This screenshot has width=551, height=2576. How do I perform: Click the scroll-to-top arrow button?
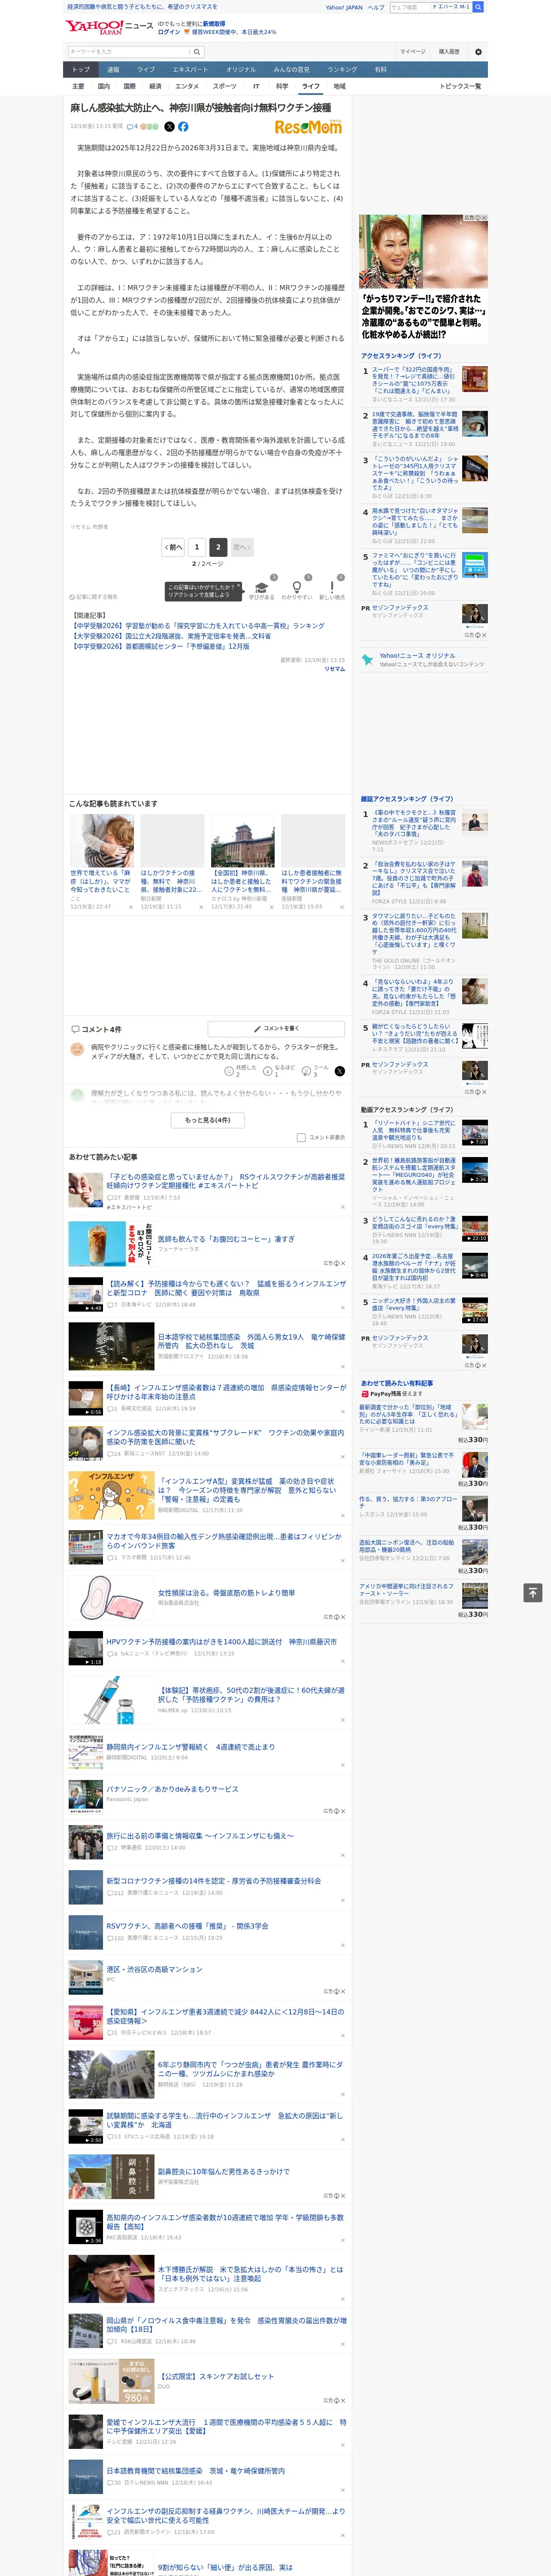(x=533, y=1592)
